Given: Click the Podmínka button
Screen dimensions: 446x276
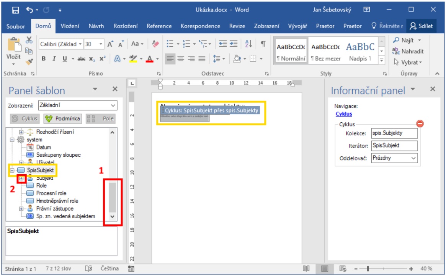Looking at the screenshot, I should [63, 119].
